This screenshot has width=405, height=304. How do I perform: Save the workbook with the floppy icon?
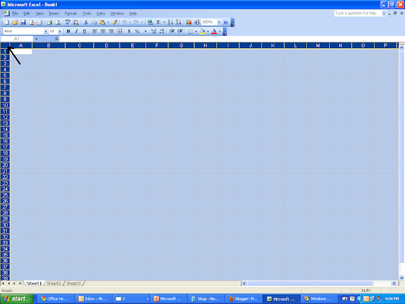pyautogui.click(x=23, y=22)
